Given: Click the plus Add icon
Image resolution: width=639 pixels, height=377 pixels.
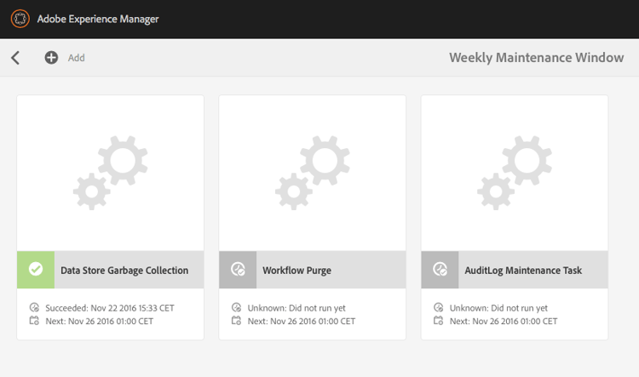Looking at the screenshot, I should [x=51, y=57].
